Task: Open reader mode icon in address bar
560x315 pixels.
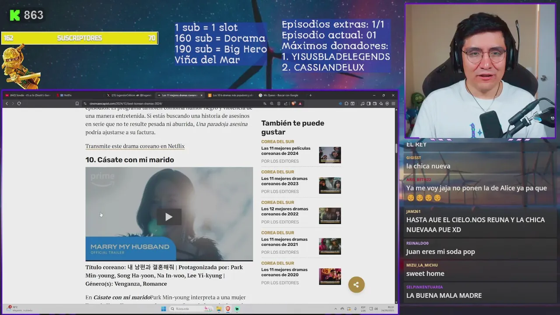Action: click(x=279, y=104)
